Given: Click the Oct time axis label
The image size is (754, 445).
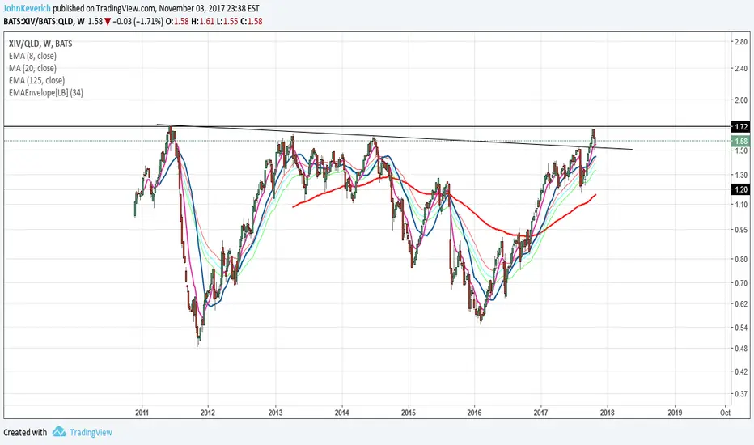Looking at the screenshot, I should point(725,413).
